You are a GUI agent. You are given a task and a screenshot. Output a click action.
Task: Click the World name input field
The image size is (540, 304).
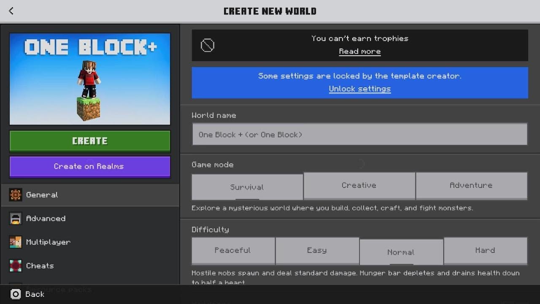[360, 134]
